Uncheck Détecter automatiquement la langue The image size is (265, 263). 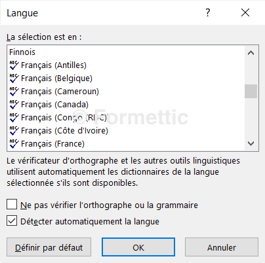click(x=12, y=220)
